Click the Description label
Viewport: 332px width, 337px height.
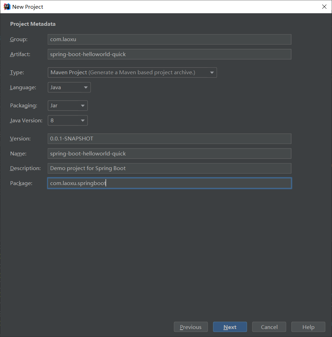[25, 168]
